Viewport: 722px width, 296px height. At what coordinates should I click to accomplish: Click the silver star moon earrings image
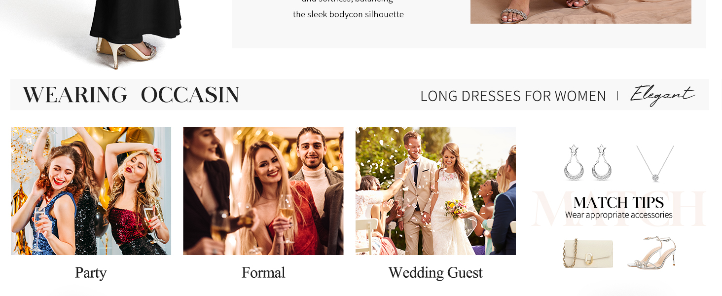coord(587,162)
